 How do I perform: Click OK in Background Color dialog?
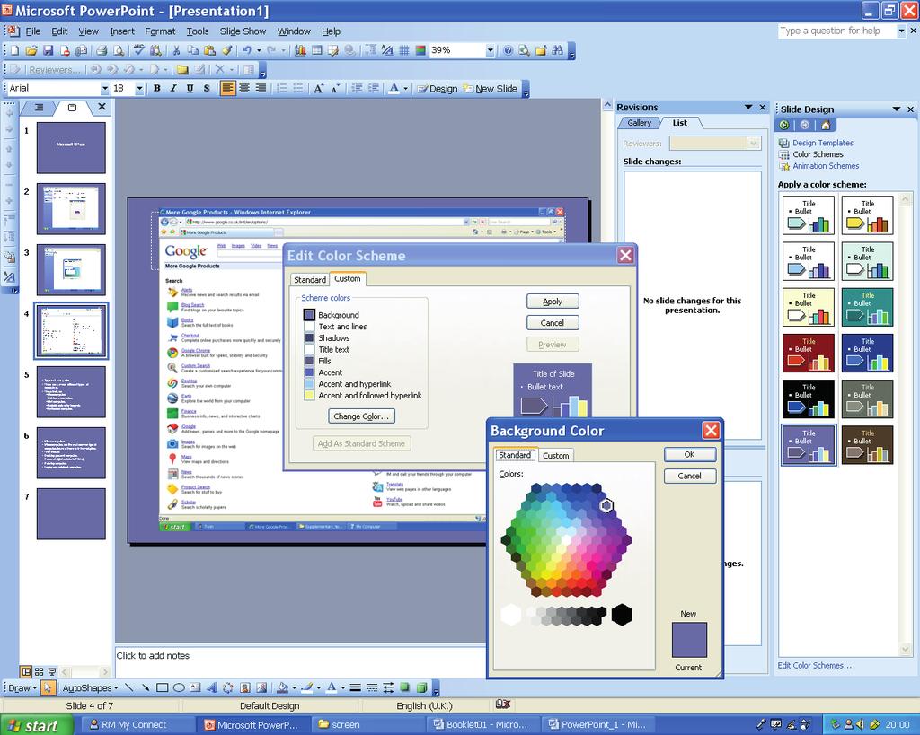point(689,455)
